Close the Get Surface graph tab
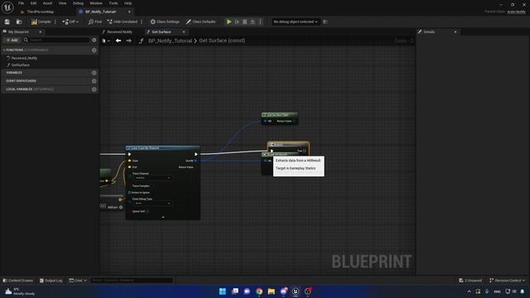Image resolution: width=530 pixels, height=298 pixels. point(184,31)
